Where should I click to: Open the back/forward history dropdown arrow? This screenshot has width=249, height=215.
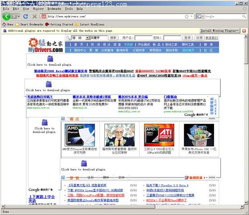pyautogui.click(x=19, y=16)
